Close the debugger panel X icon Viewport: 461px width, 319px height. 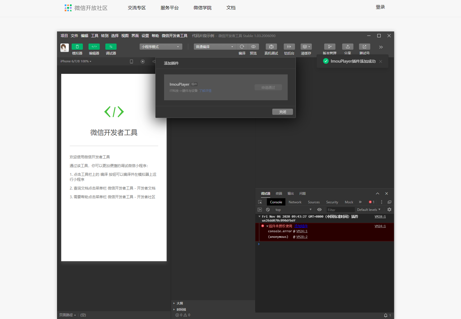[x=387, y=193]
